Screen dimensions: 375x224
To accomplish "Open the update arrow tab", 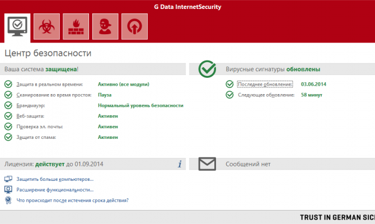I will point(134,26).
